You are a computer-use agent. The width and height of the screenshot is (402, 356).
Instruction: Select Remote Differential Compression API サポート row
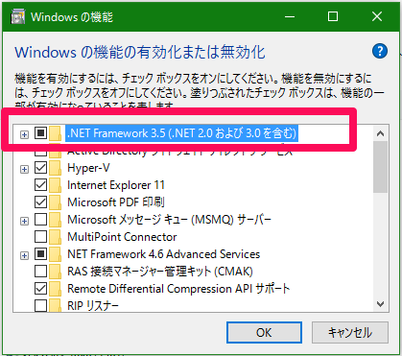178,289
